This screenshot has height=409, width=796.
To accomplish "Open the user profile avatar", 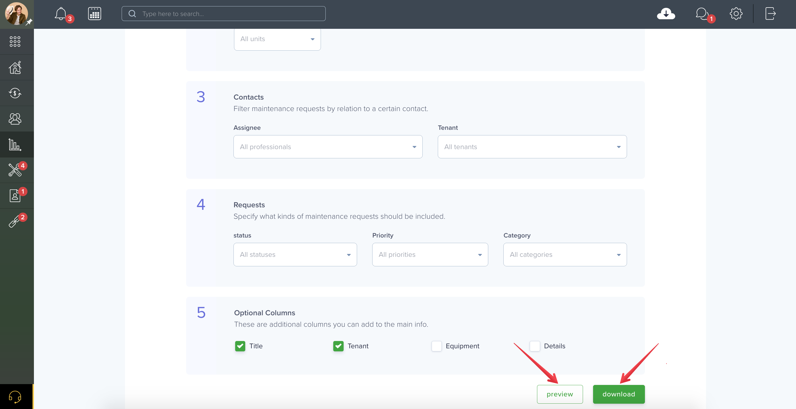I will (x=16, y=14).
